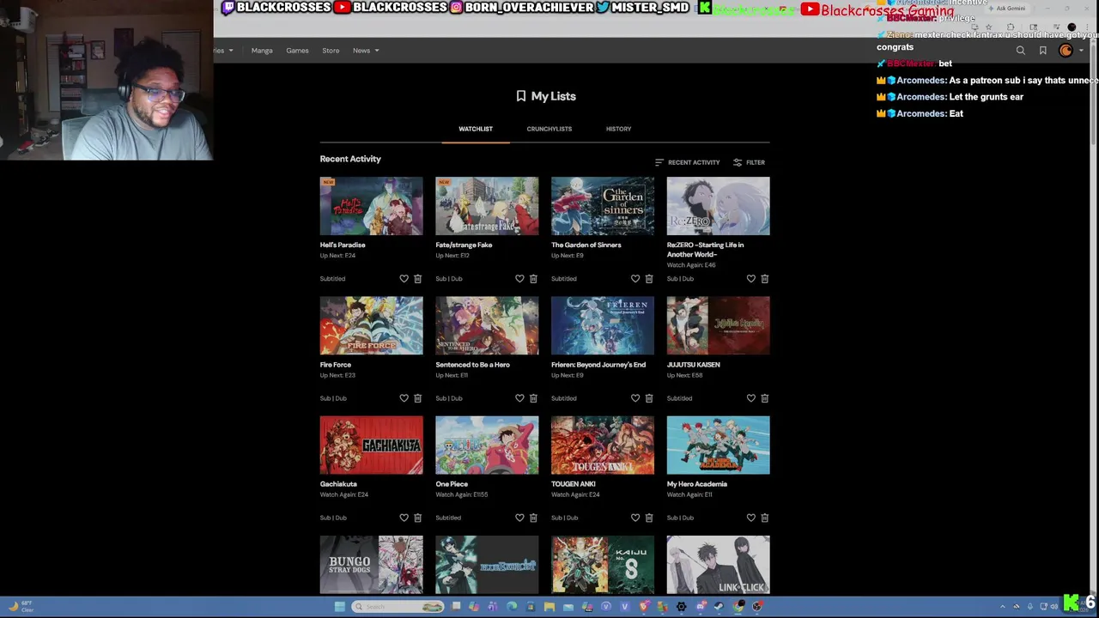Open the My Hero Academia thumbnail
The image size is (1099, 618).
(x=719, y=445)
